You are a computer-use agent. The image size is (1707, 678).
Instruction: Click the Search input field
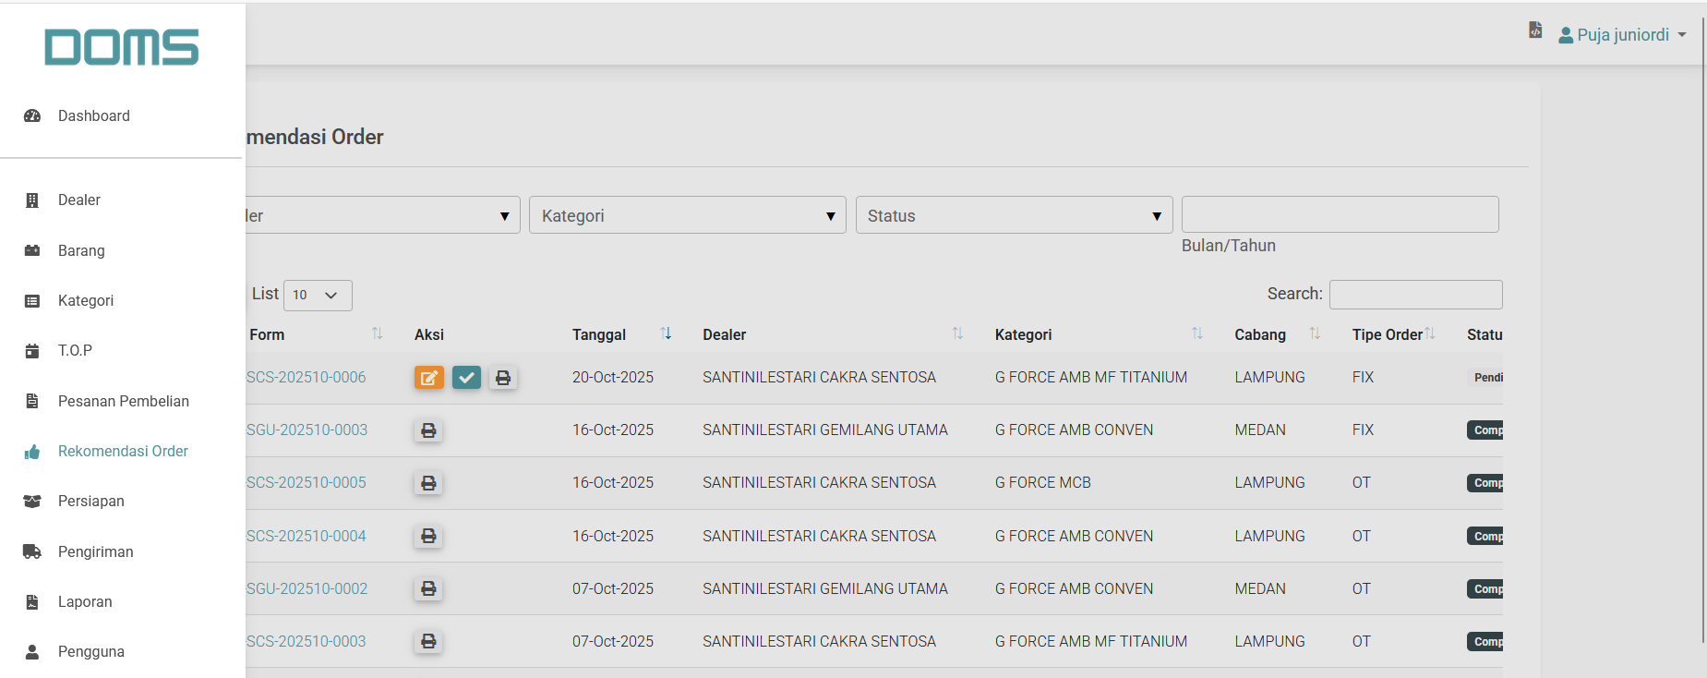pyautogui.click(x=1415, y=295)
